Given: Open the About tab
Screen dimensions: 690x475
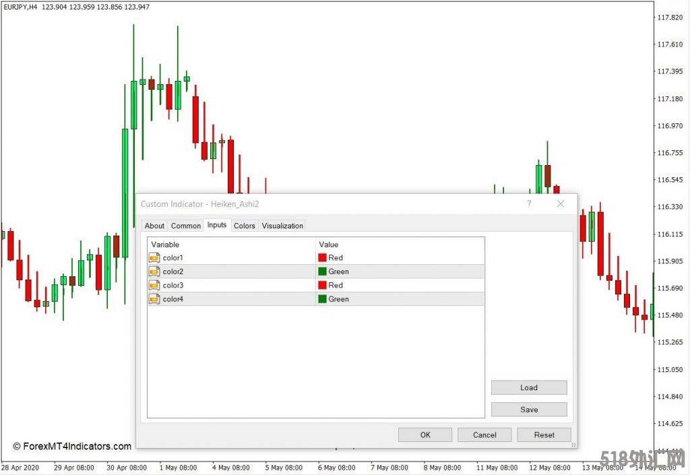Looking at the screenshot, I should [154, 226].
